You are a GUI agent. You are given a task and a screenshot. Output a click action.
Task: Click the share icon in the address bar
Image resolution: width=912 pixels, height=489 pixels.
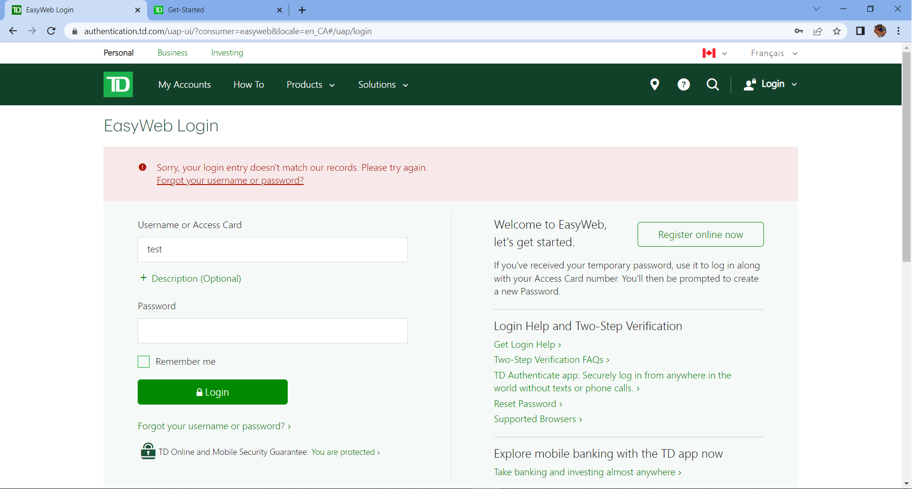click(x=818, y=31)
